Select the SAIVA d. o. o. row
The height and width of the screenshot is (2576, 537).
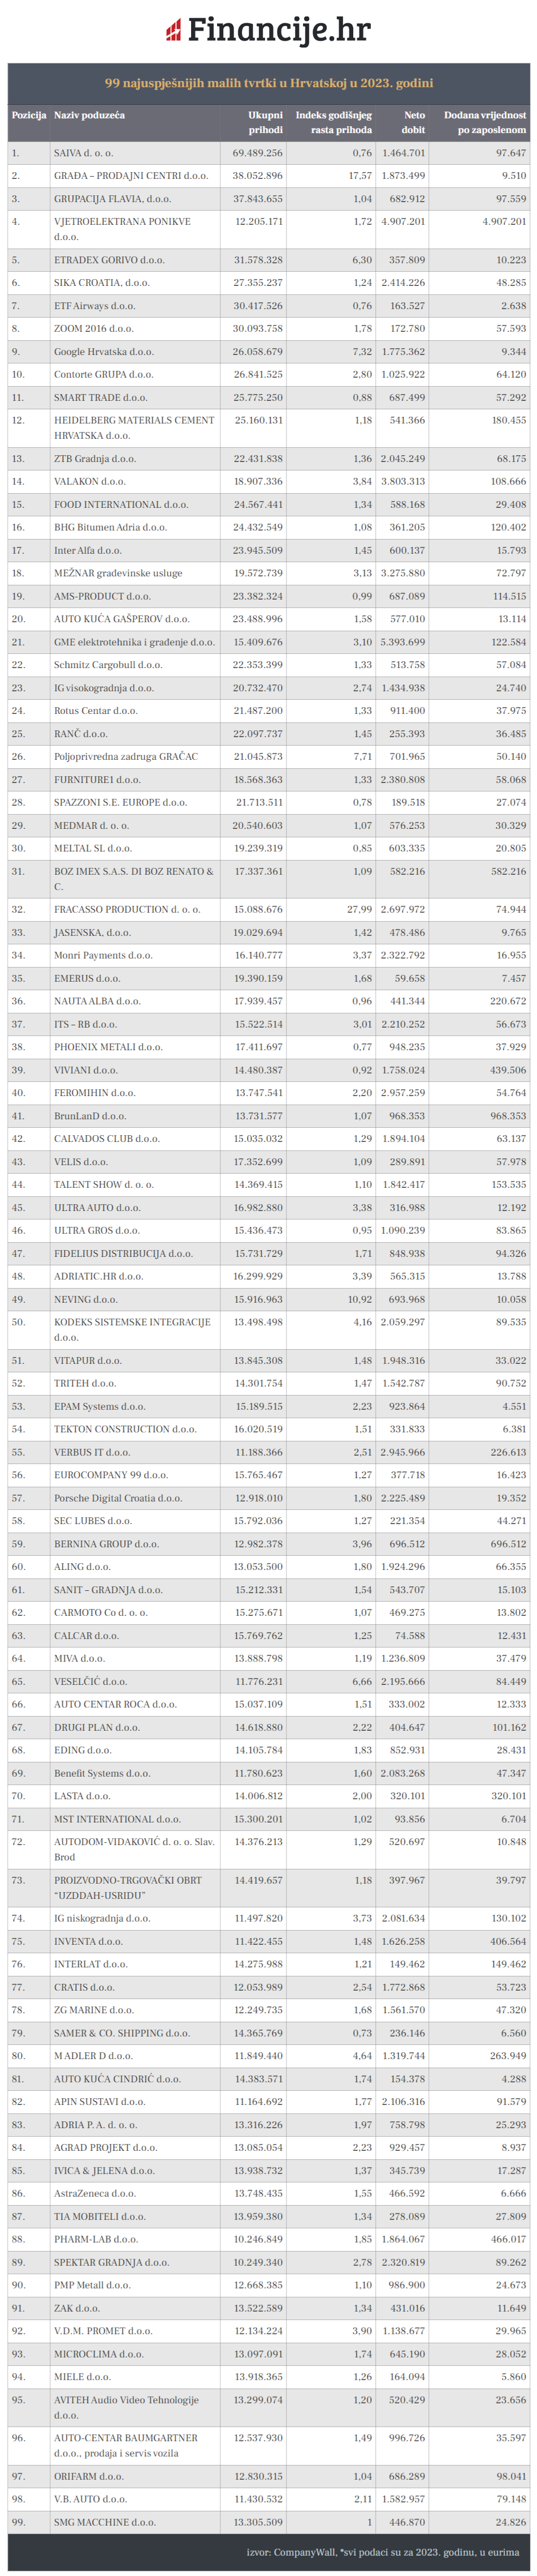(x=84, y=153)
